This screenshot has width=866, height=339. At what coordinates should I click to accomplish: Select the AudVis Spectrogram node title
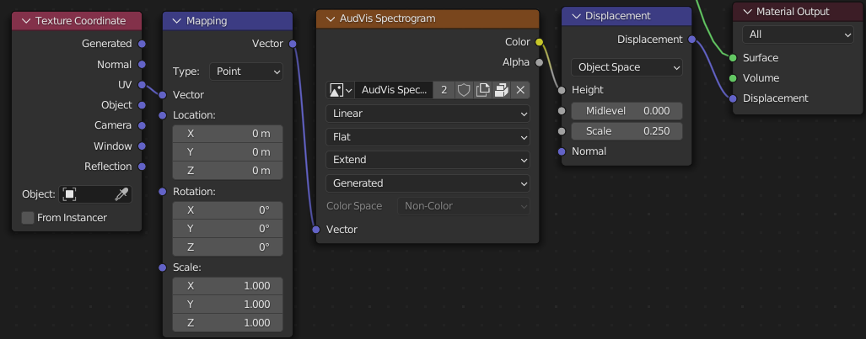tap(388, 19)
